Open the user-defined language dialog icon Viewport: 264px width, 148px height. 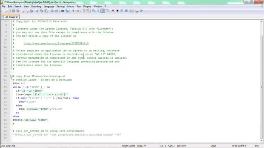(x=107, y=11)
